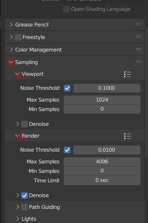This screenshot has height=223, width=148.
Task: Expand the Lights subpanel
Action: click(x=18, y=219)
